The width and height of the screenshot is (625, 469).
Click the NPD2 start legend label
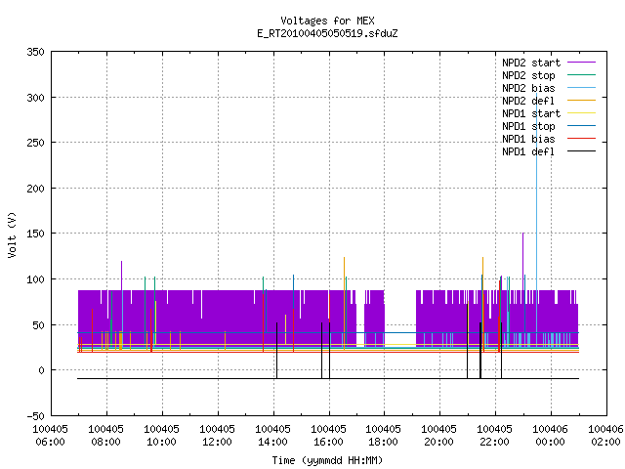pos(531,63)
